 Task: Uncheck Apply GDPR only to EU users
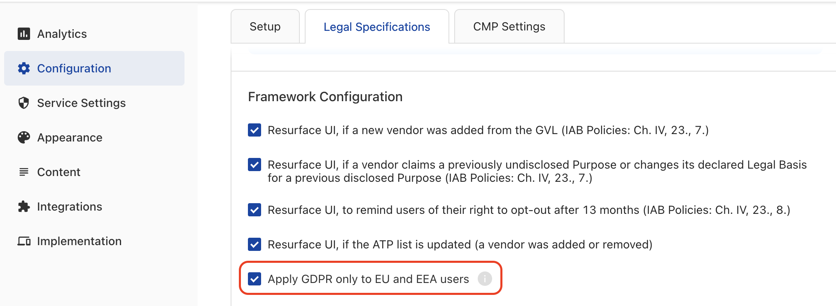click(255, 279)
